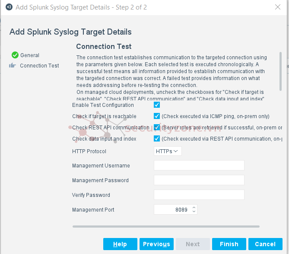
Task: Click the Help button
Action: pos(120,244)
